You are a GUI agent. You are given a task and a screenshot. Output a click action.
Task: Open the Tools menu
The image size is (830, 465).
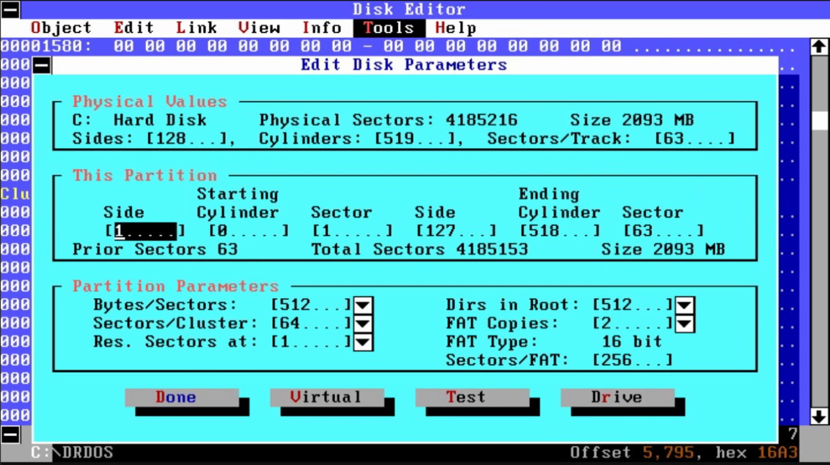point(389,28)
